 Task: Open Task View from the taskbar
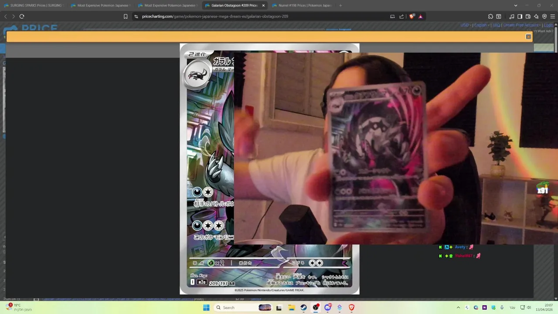click(279, 307)
